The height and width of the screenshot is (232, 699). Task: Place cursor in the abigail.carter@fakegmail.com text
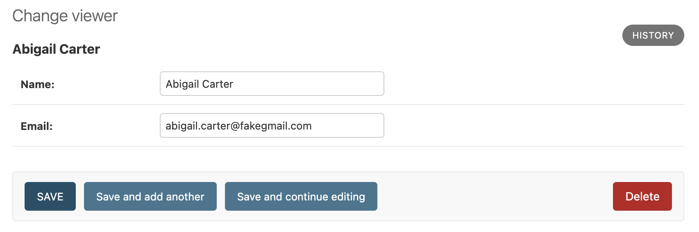[238, 126]
